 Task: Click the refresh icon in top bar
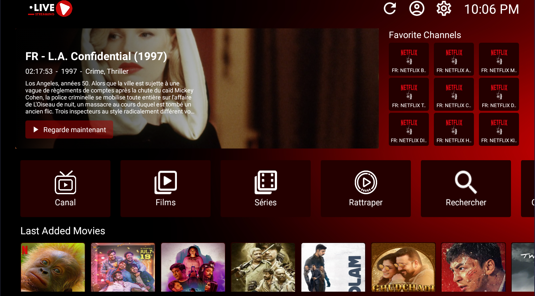390,9
